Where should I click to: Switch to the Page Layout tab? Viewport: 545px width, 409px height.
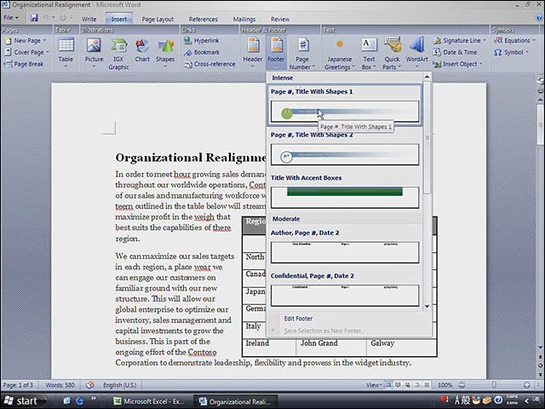pyautogui.click(x=158, y=19)
